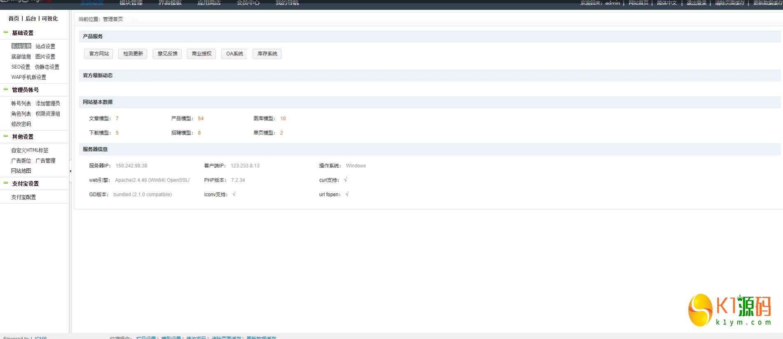Click the K1源码 watermark logo
The height and width of the screenshot is (339, 783).
729,310
